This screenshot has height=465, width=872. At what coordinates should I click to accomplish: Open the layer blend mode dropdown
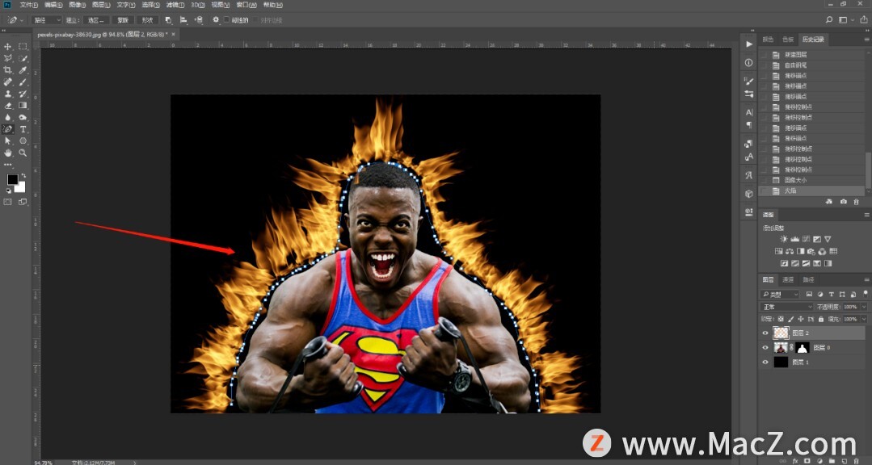786,307
